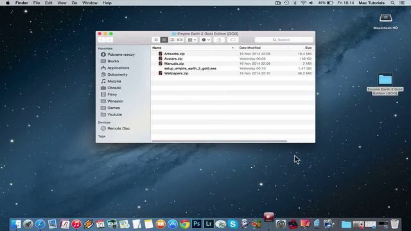Open Lightroom from the Dock
This screenshot has width=411, height=231.
[209, 224]
